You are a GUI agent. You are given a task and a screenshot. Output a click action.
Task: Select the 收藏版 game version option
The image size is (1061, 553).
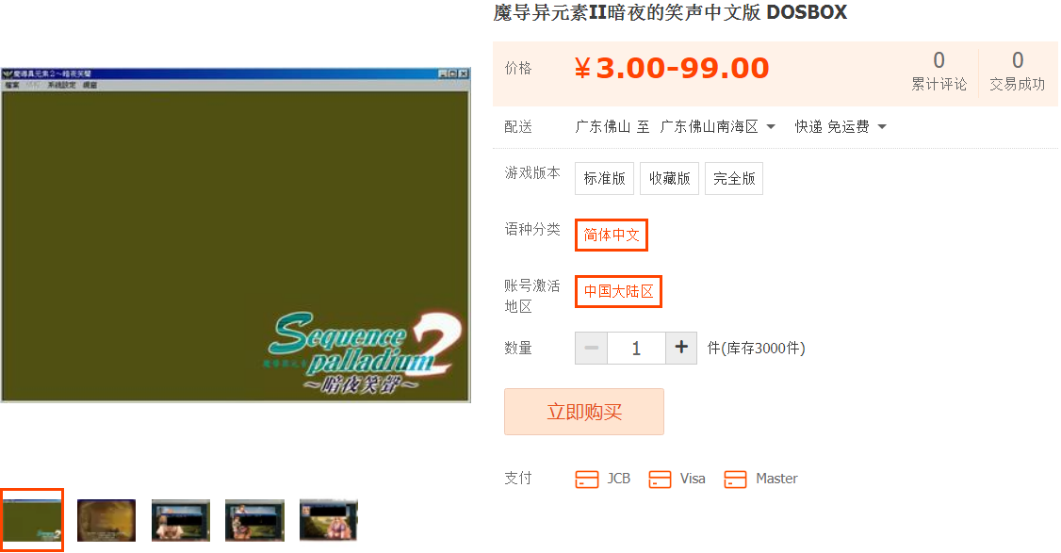[669, 179]
